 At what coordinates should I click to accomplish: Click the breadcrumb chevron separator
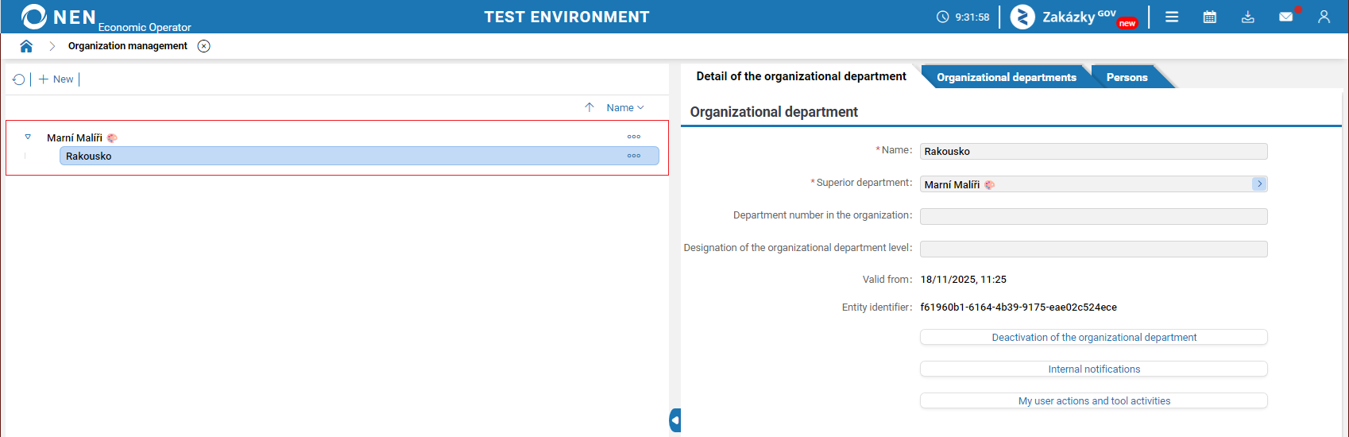pos(52,46)
